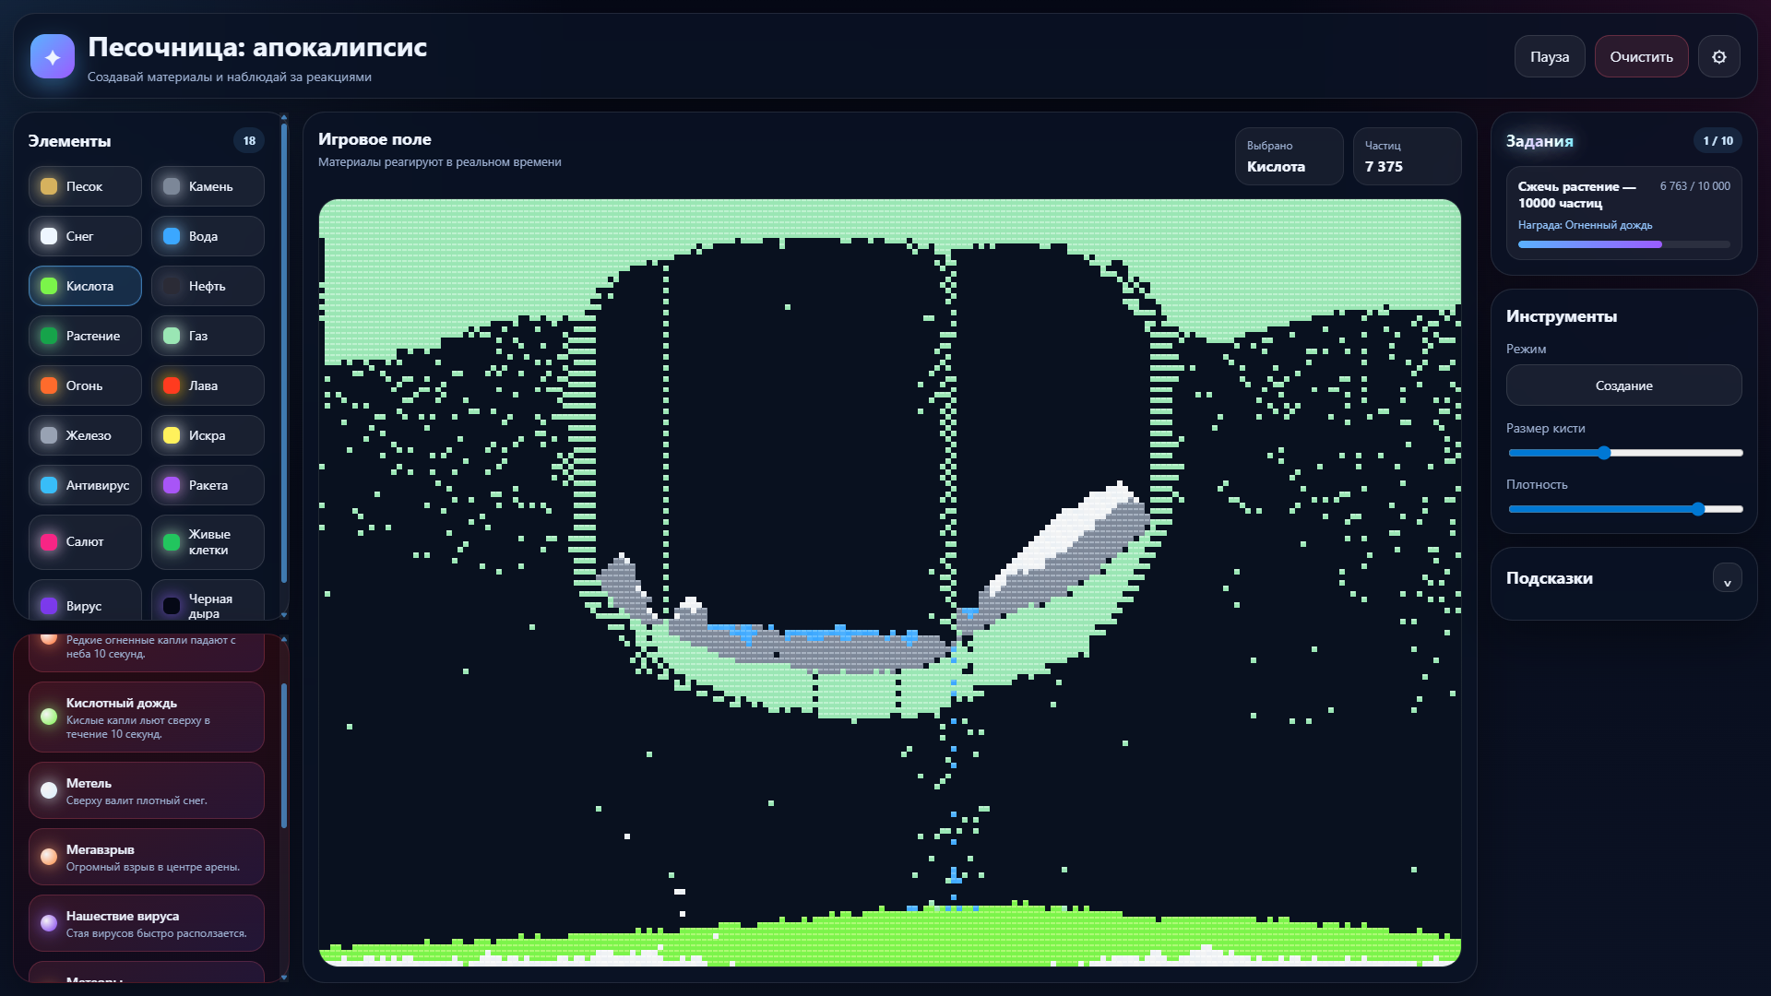Select the Stone (Камень) element

point(208,186)
